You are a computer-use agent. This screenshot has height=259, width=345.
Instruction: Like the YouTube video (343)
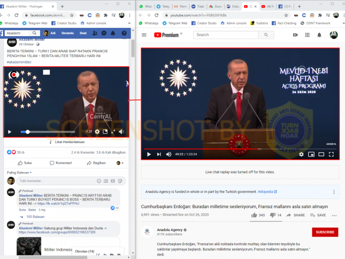tap(258, 215)
